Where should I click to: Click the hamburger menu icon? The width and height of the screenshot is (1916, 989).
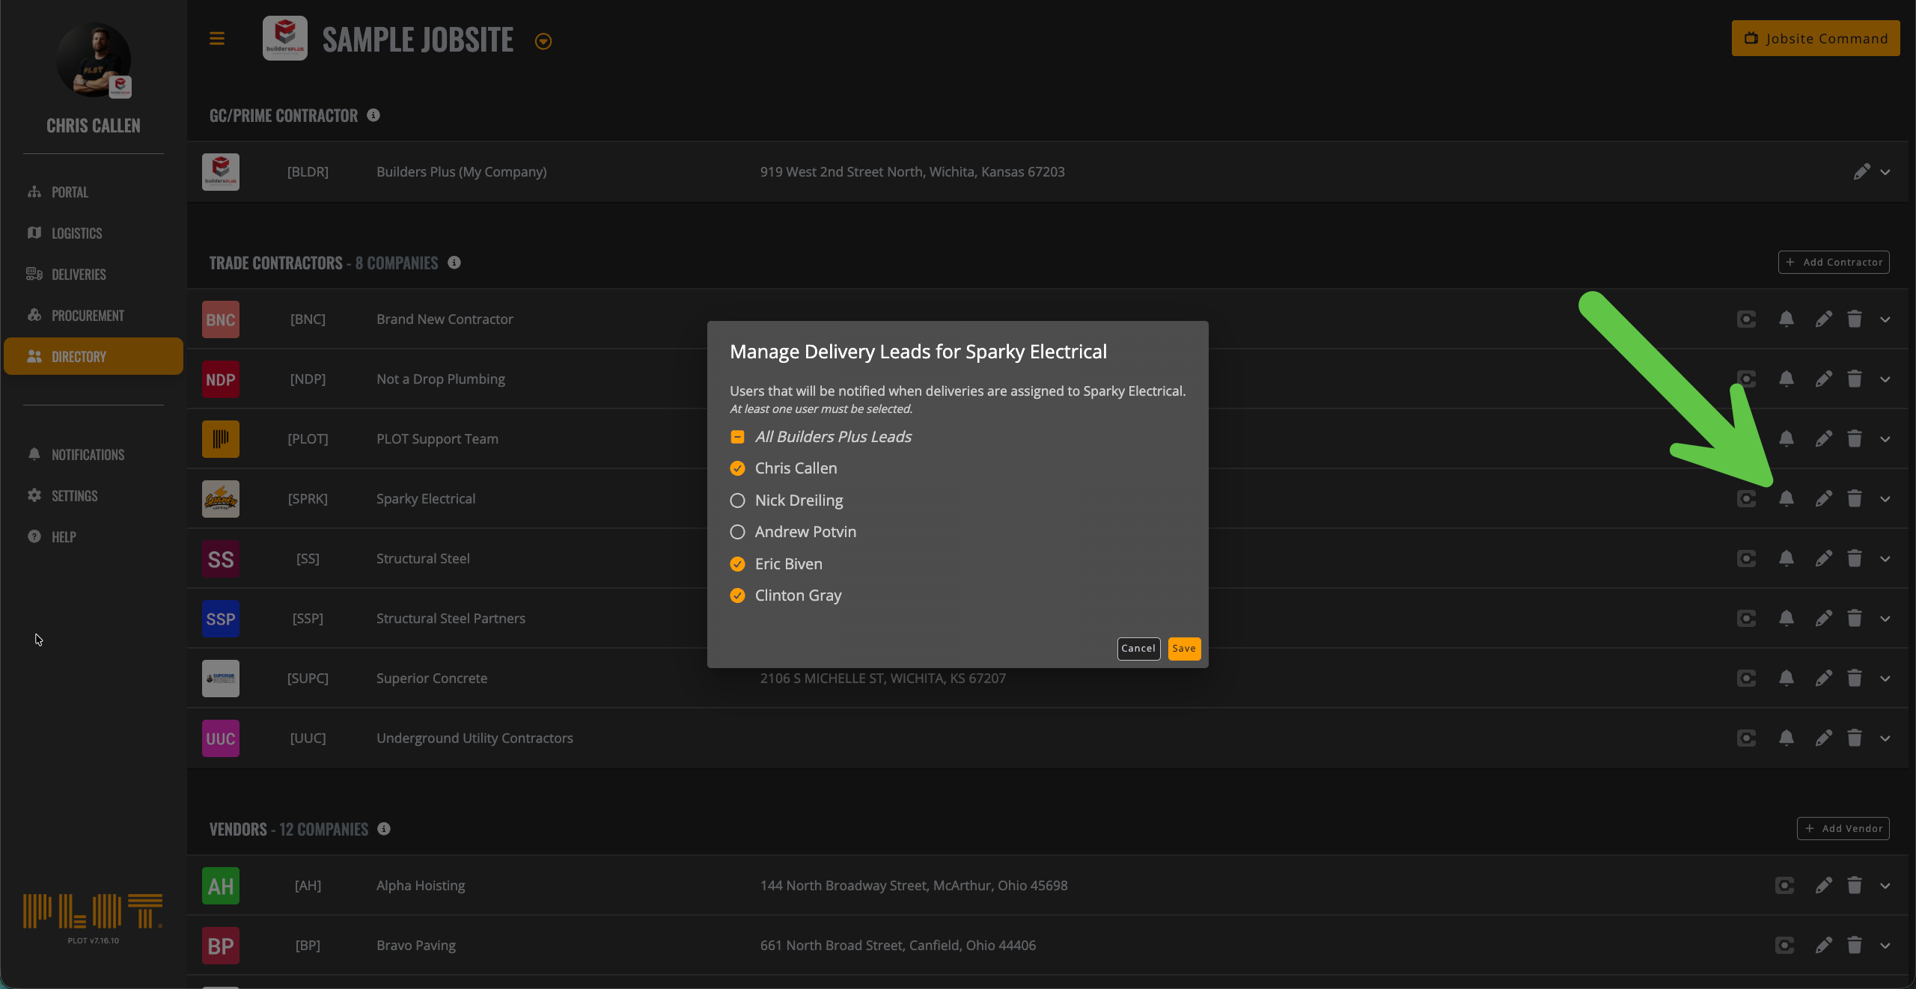217,39
